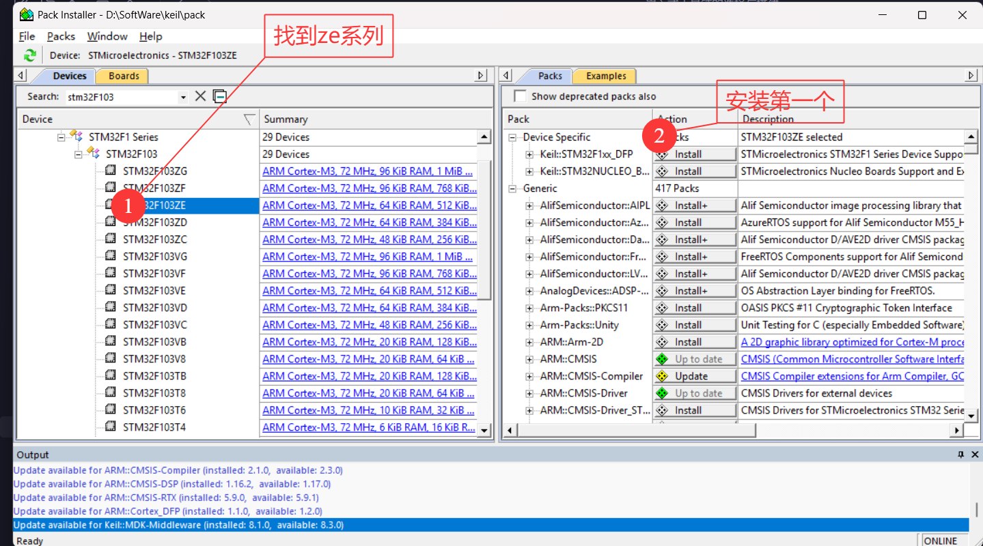Click the chip icon beside STM32F103ZG
The height and width of the screenshot is (546, 983).
(x=111, y=171)
